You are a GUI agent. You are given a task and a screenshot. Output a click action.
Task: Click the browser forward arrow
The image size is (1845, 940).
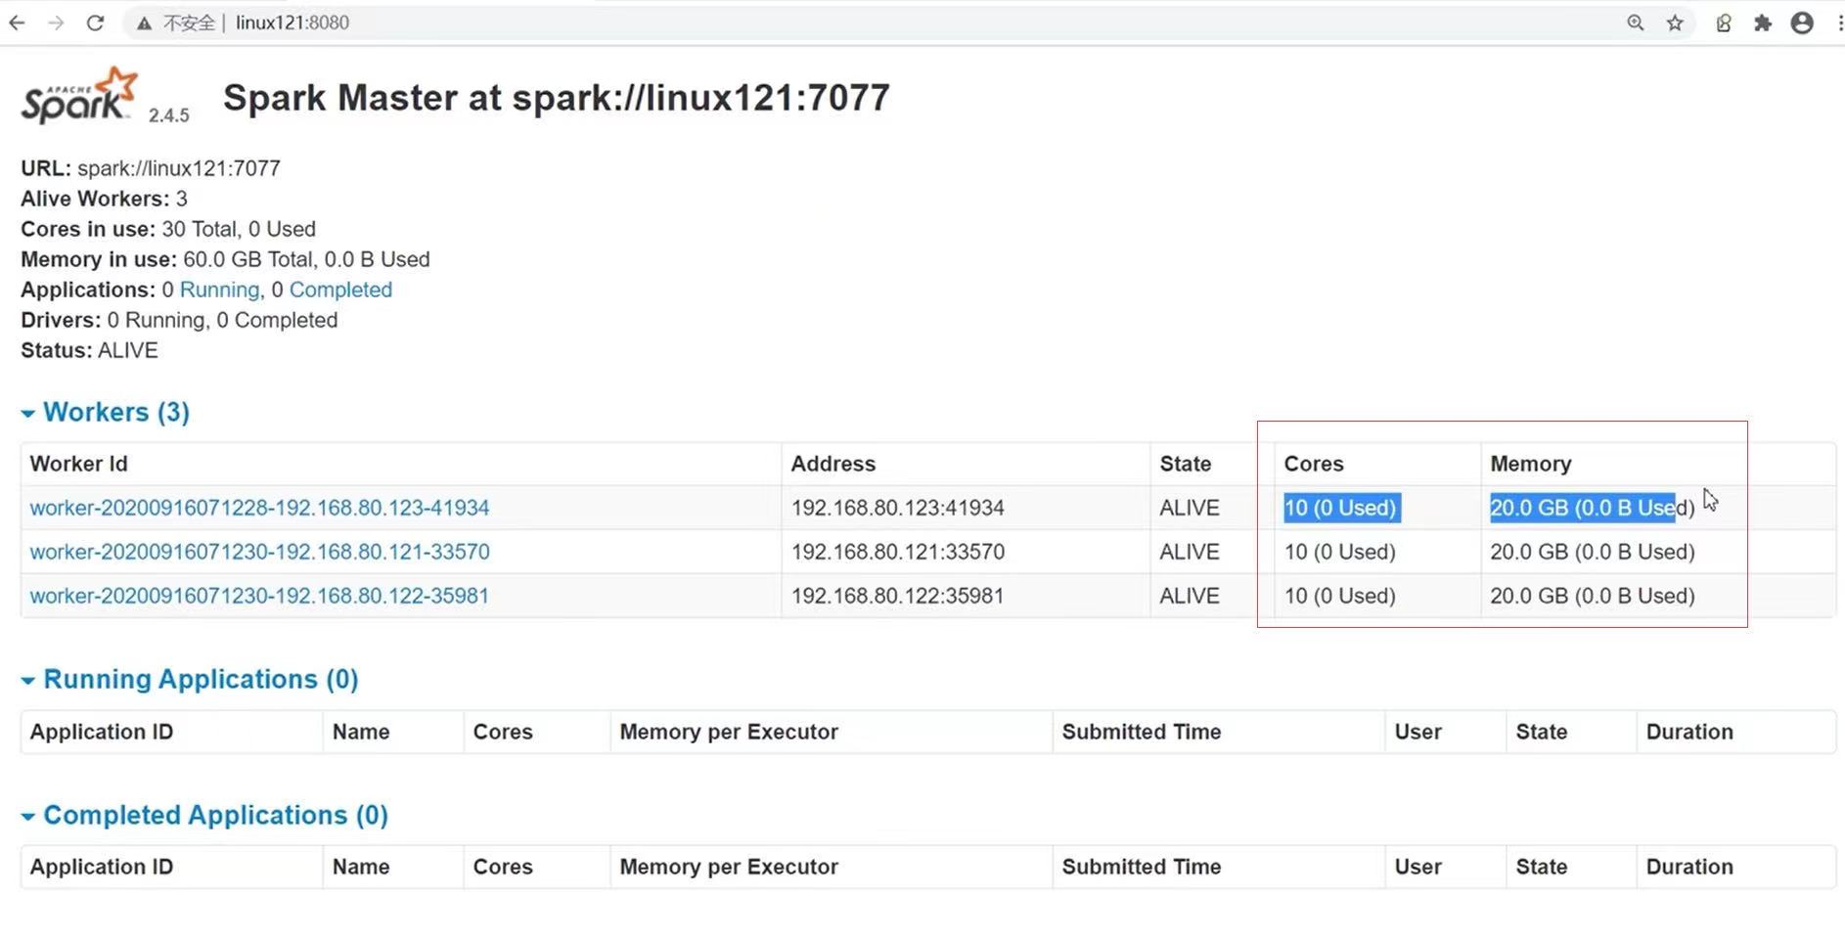tap(56, 22)
